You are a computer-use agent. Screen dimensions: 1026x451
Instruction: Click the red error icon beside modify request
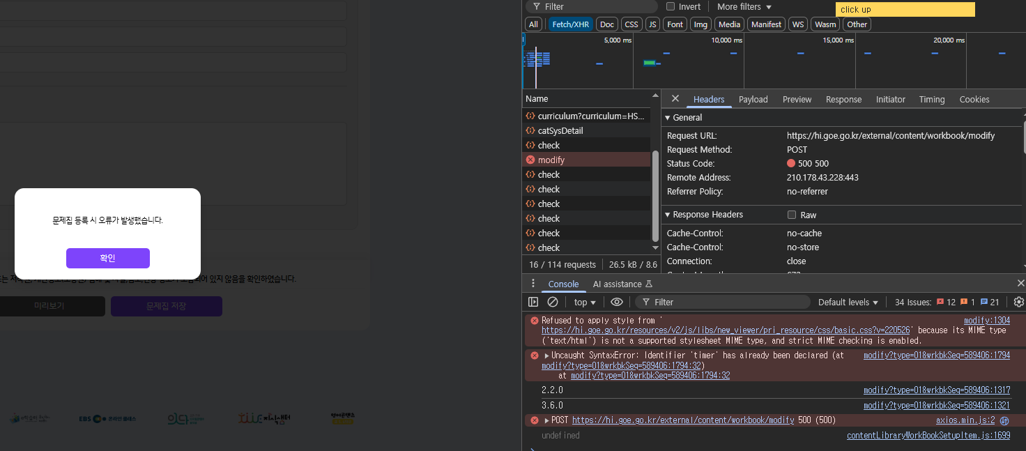[x=530, y=160]
